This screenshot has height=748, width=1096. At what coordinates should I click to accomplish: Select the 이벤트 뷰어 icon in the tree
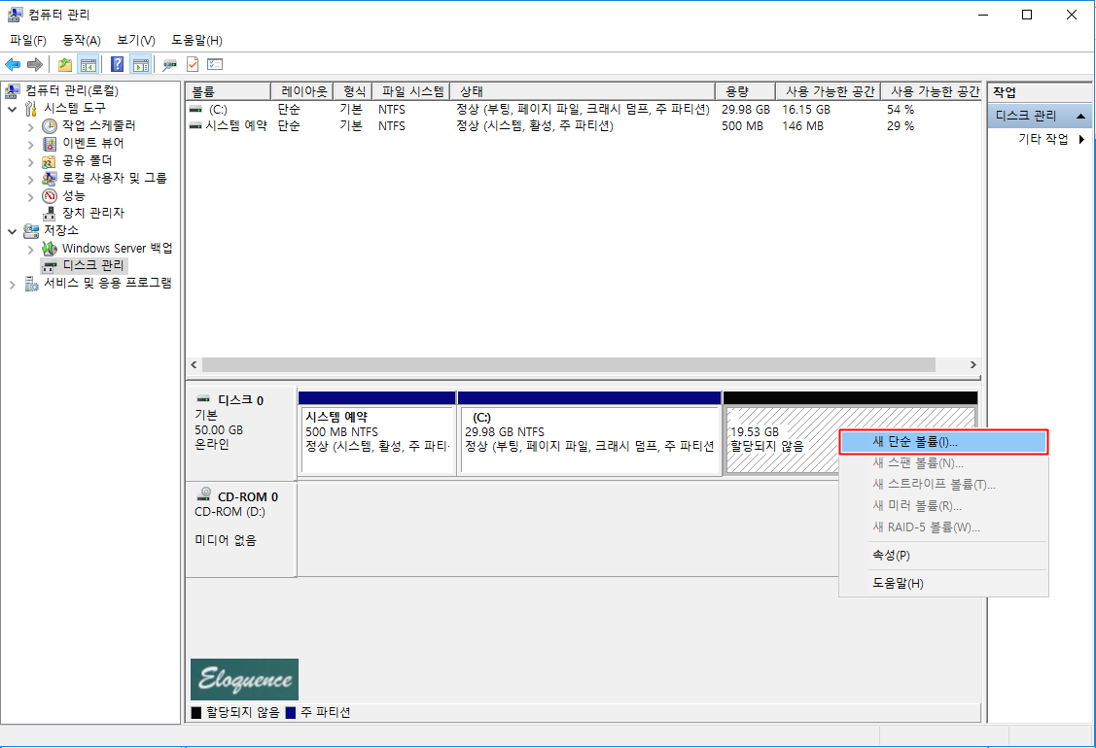click(x=50, y=143)
